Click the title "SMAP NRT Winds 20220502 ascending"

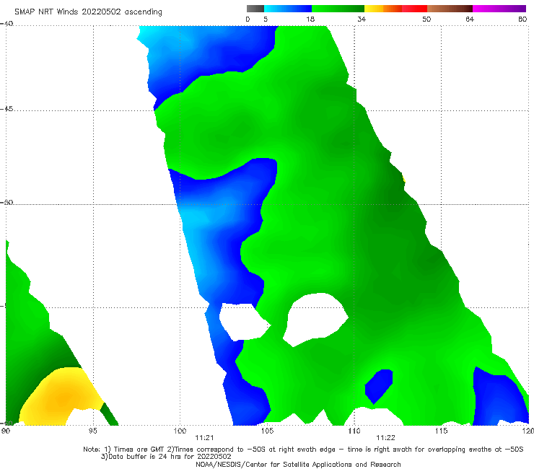(88, 12)
